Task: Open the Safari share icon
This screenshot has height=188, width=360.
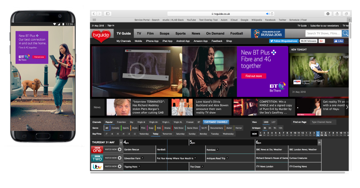Action: (x=337, y=14)
